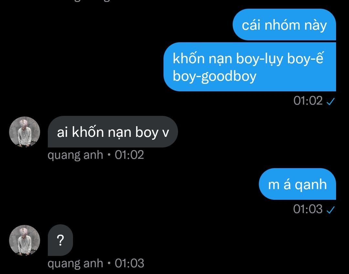Tap the 'm á qanh' sent bubble

(x=297, y=184)
